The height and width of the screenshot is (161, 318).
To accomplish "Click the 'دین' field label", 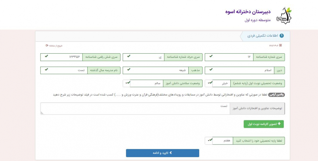I will tap(279, 70).
